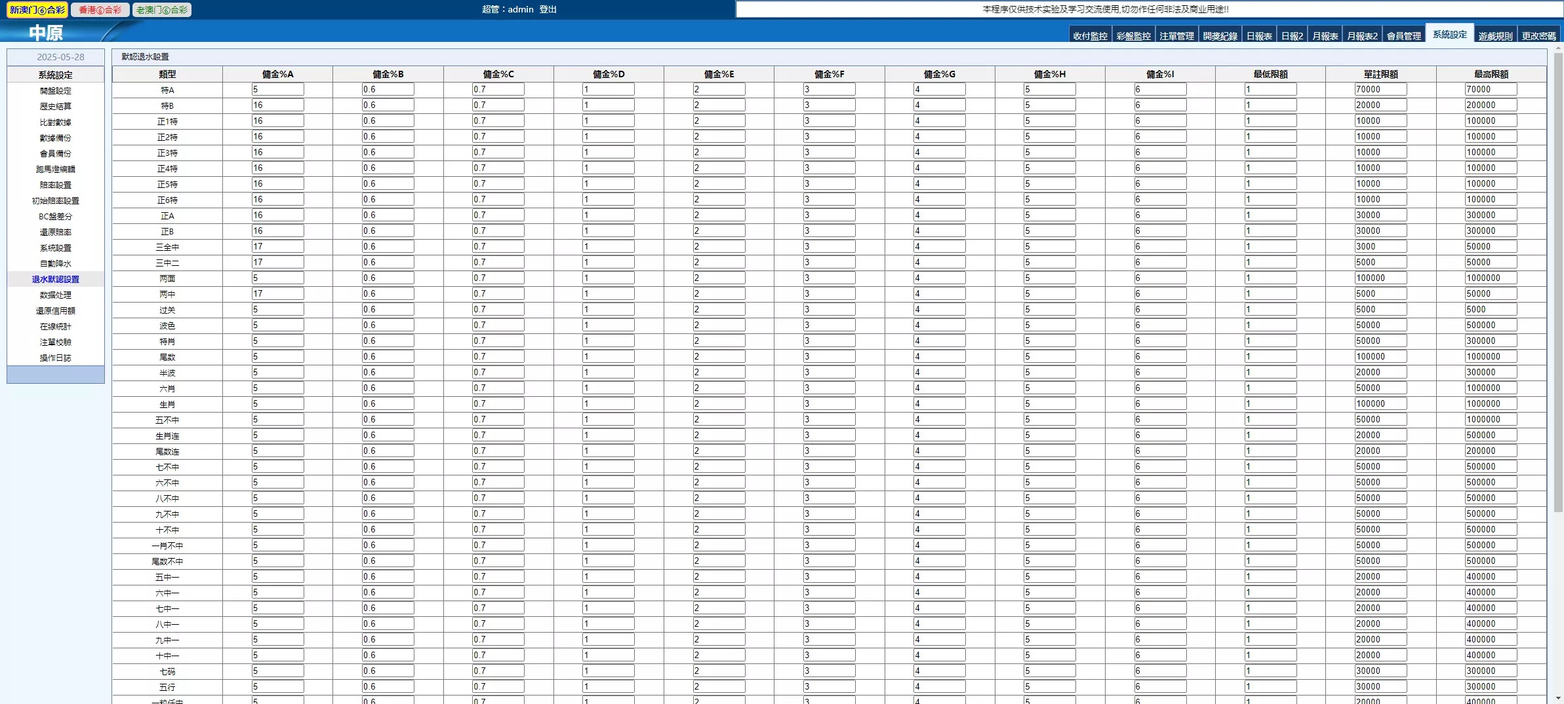Image resolution: width=1564 pixels, height=704 pixels.
Task: Switch to the 香港⑥合彩 lottery button
Action: click(x=100, y=10)
